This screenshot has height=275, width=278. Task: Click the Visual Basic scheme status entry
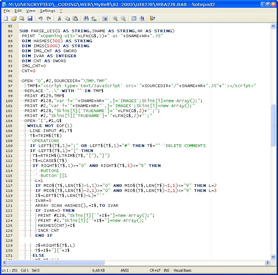(182, 270)
